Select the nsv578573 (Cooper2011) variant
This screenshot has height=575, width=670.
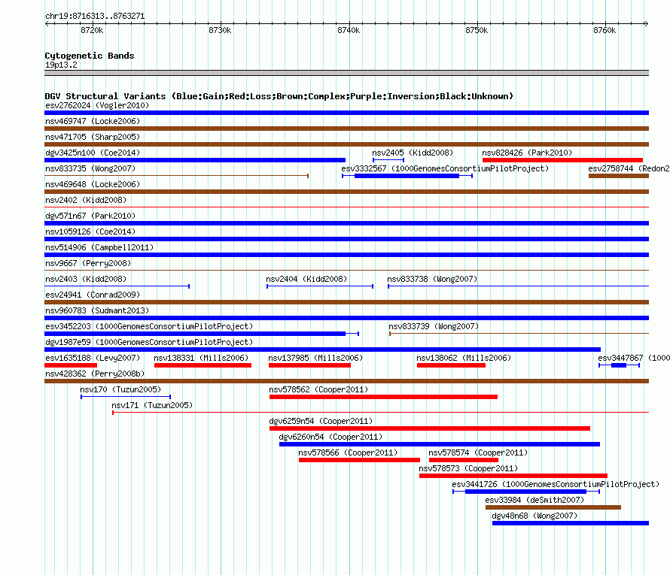pyautogui.click(x=513, y=476)
